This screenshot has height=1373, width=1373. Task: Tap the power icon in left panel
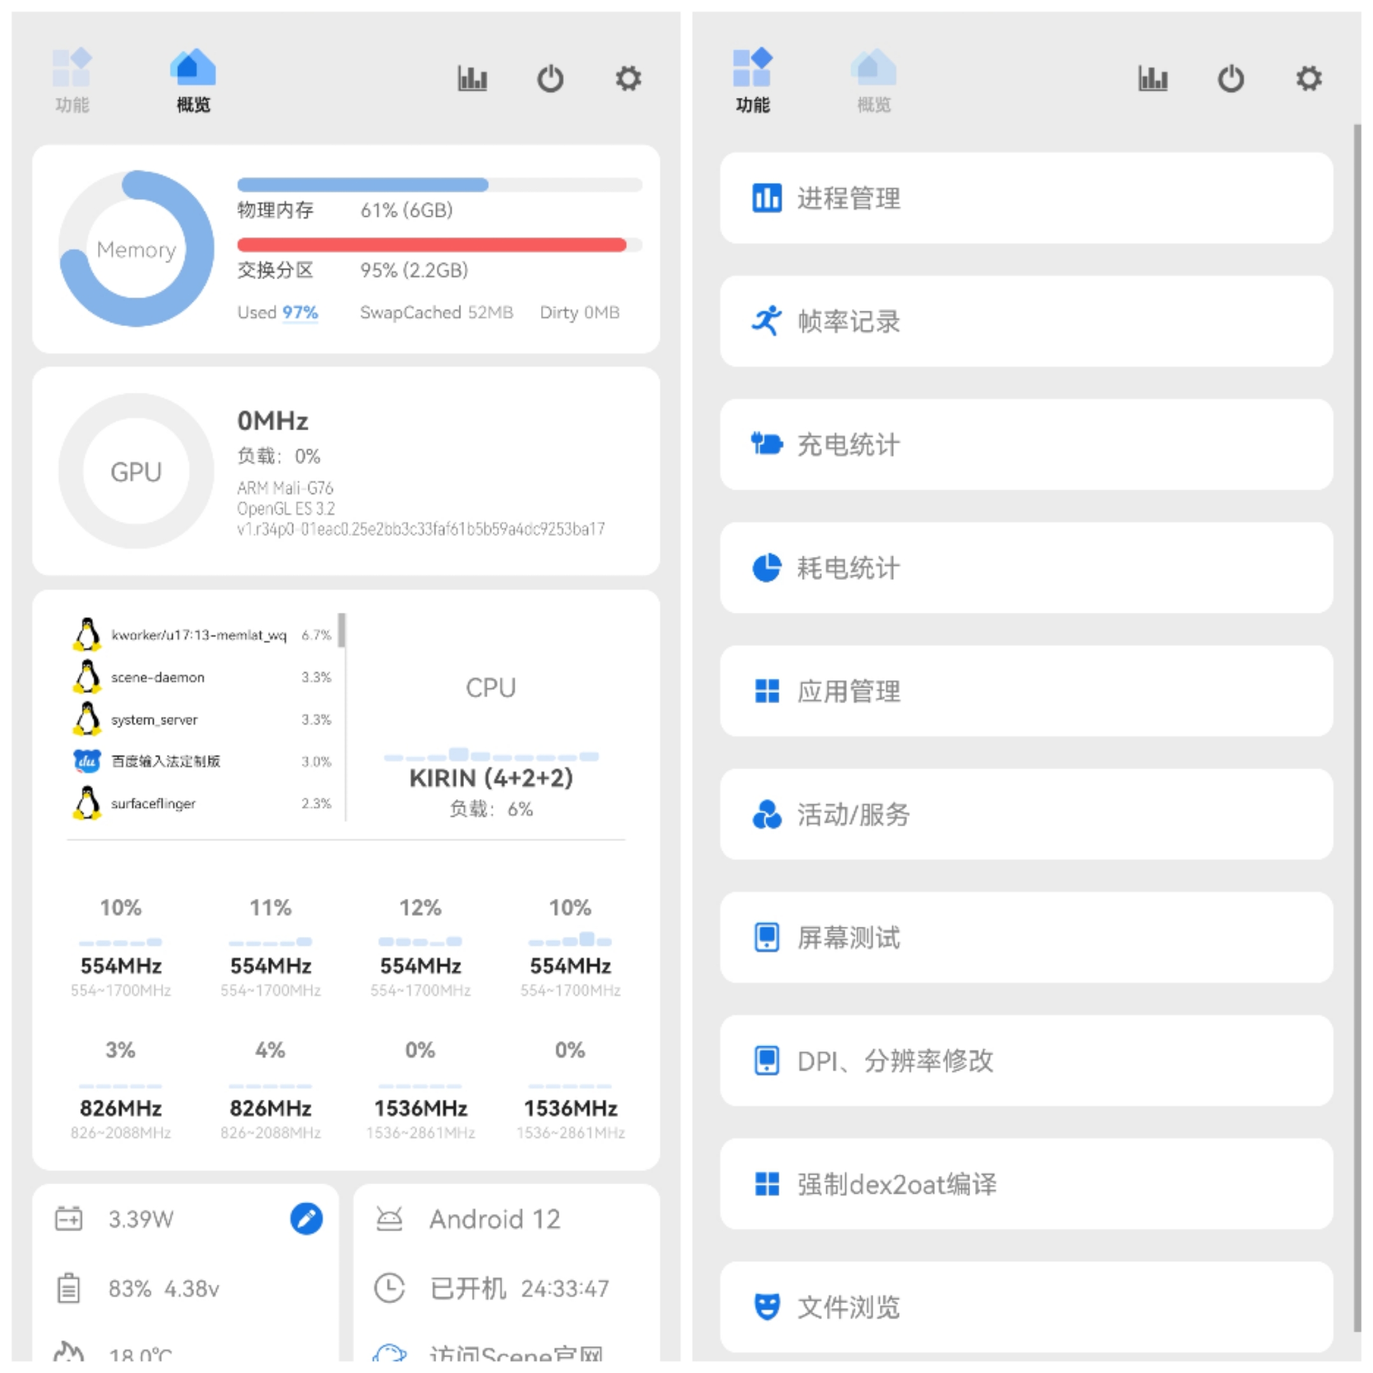(x=550, y=78)
